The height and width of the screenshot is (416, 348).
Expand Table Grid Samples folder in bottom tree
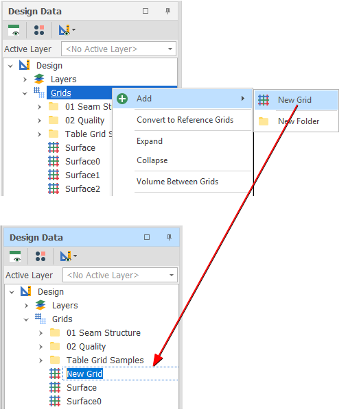pos(40,360)
